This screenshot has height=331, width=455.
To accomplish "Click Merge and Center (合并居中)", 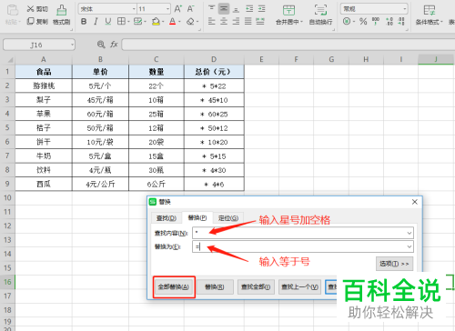I will tap(288, 15).
